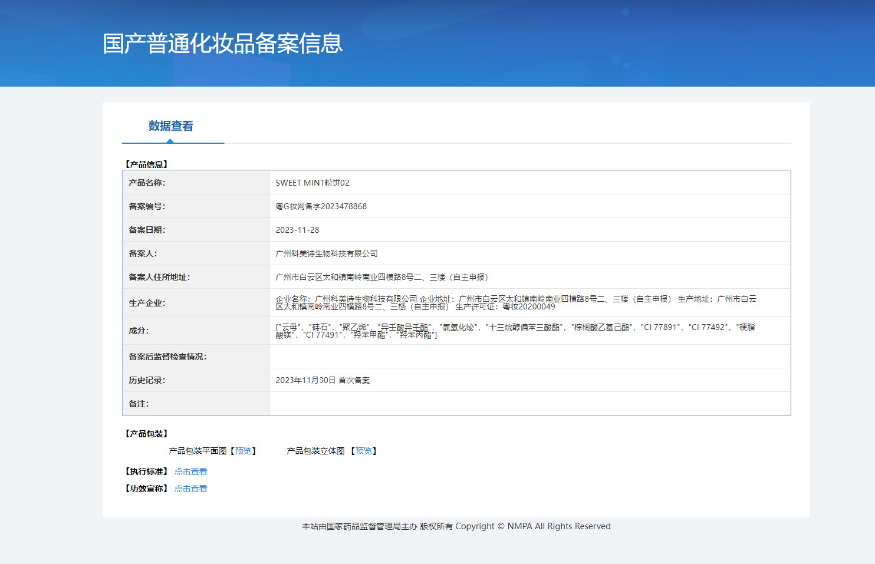Click the 【执行标准】 label
The image size is (875, 564).
pyautogui.click(x=146, y=471)
